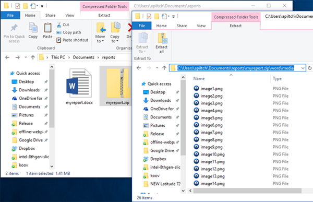
Task: Click Paste shortcut button
Action: [x=73, y=40]
